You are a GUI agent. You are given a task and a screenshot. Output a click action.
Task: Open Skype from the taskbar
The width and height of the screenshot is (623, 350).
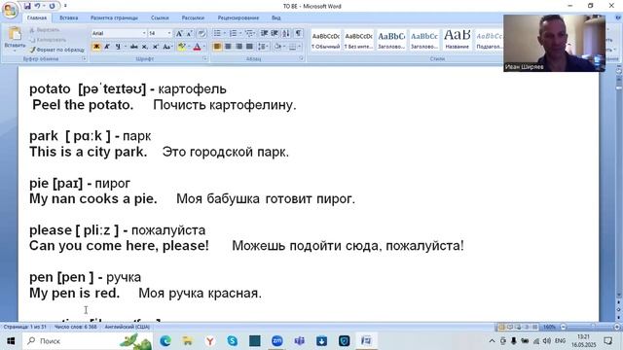pos(233,341)
